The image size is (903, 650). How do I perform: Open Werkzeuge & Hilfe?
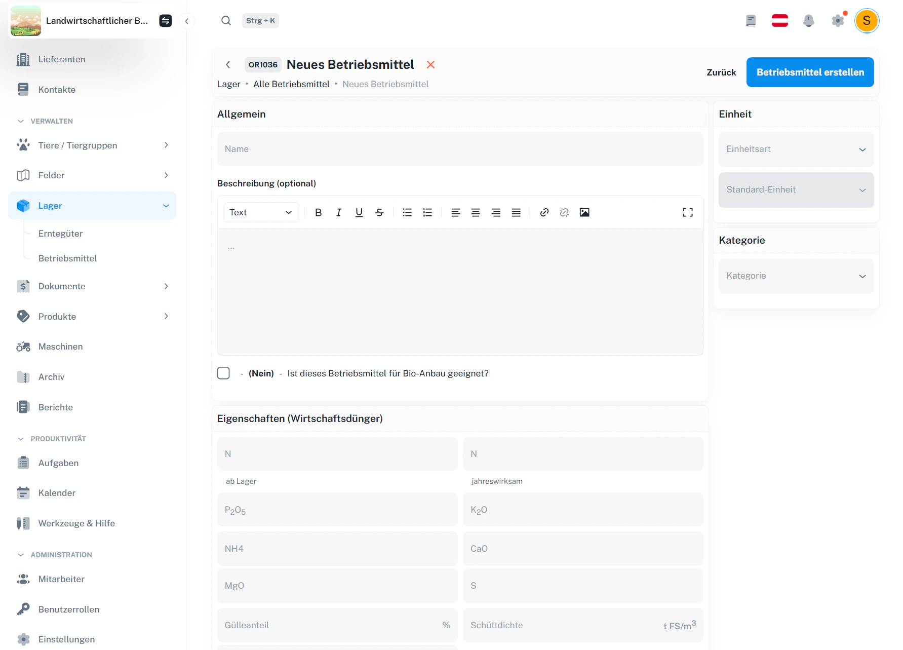pos(92,523)
